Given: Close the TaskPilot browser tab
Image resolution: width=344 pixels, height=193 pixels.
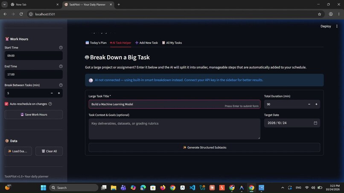Looking at the screenshot, I should click(111, 4).
